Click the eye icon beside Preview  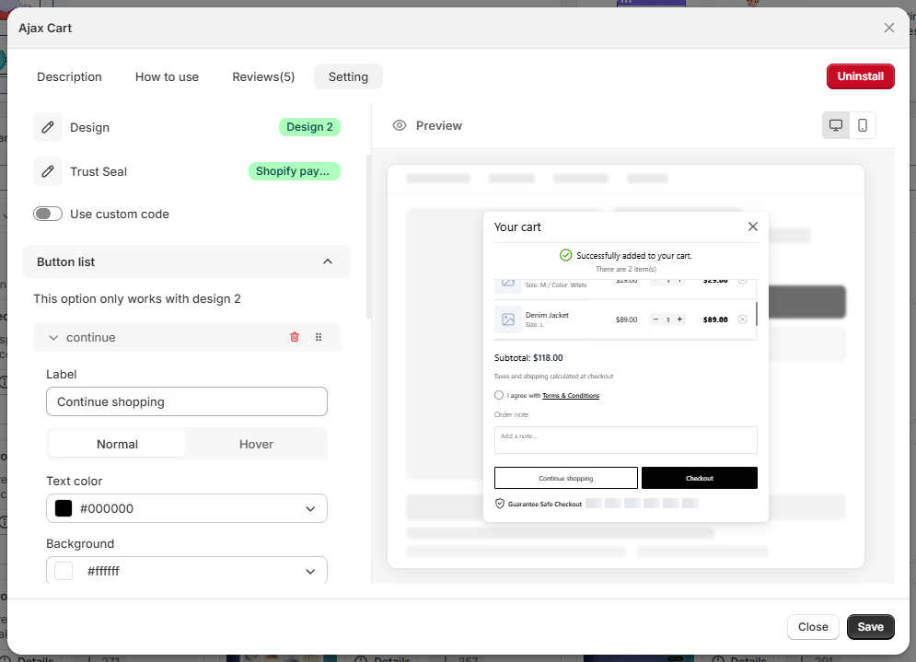(400, 125)
